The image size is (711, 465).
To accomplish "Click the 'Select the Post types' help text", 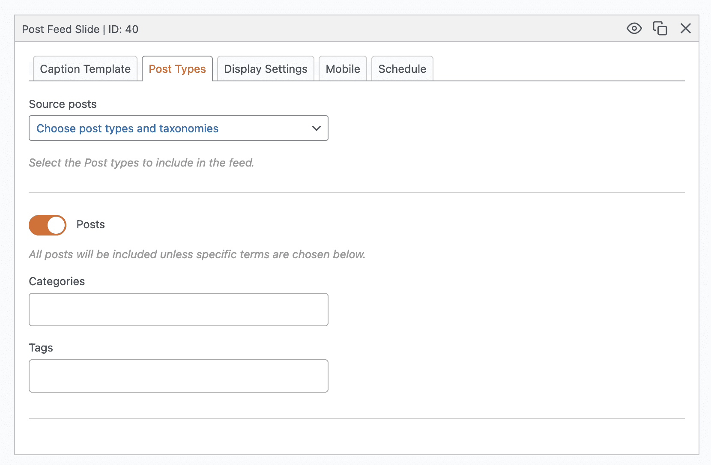I will [x=141, y=163].
